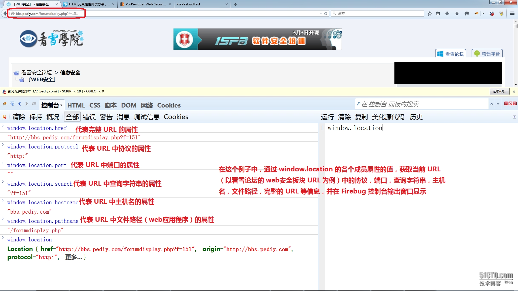Image resolution: width=518 pixels, height=291 pixels.
Task: Navigate back with the browser back arrow
Action: (5, 13)
